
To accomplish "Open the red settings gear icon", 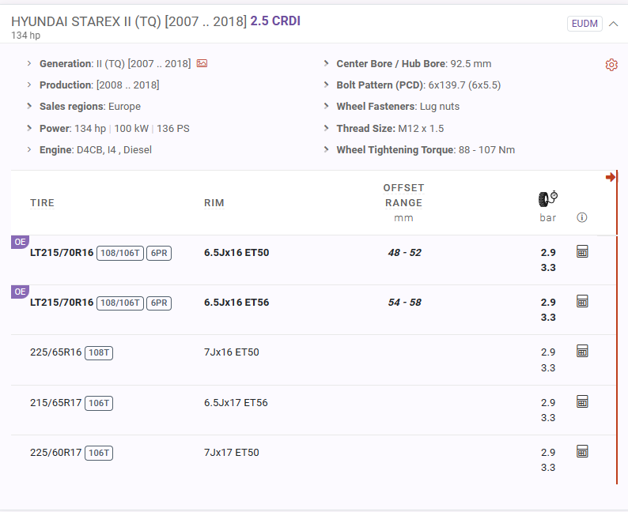I will click(x=611, y=65).
